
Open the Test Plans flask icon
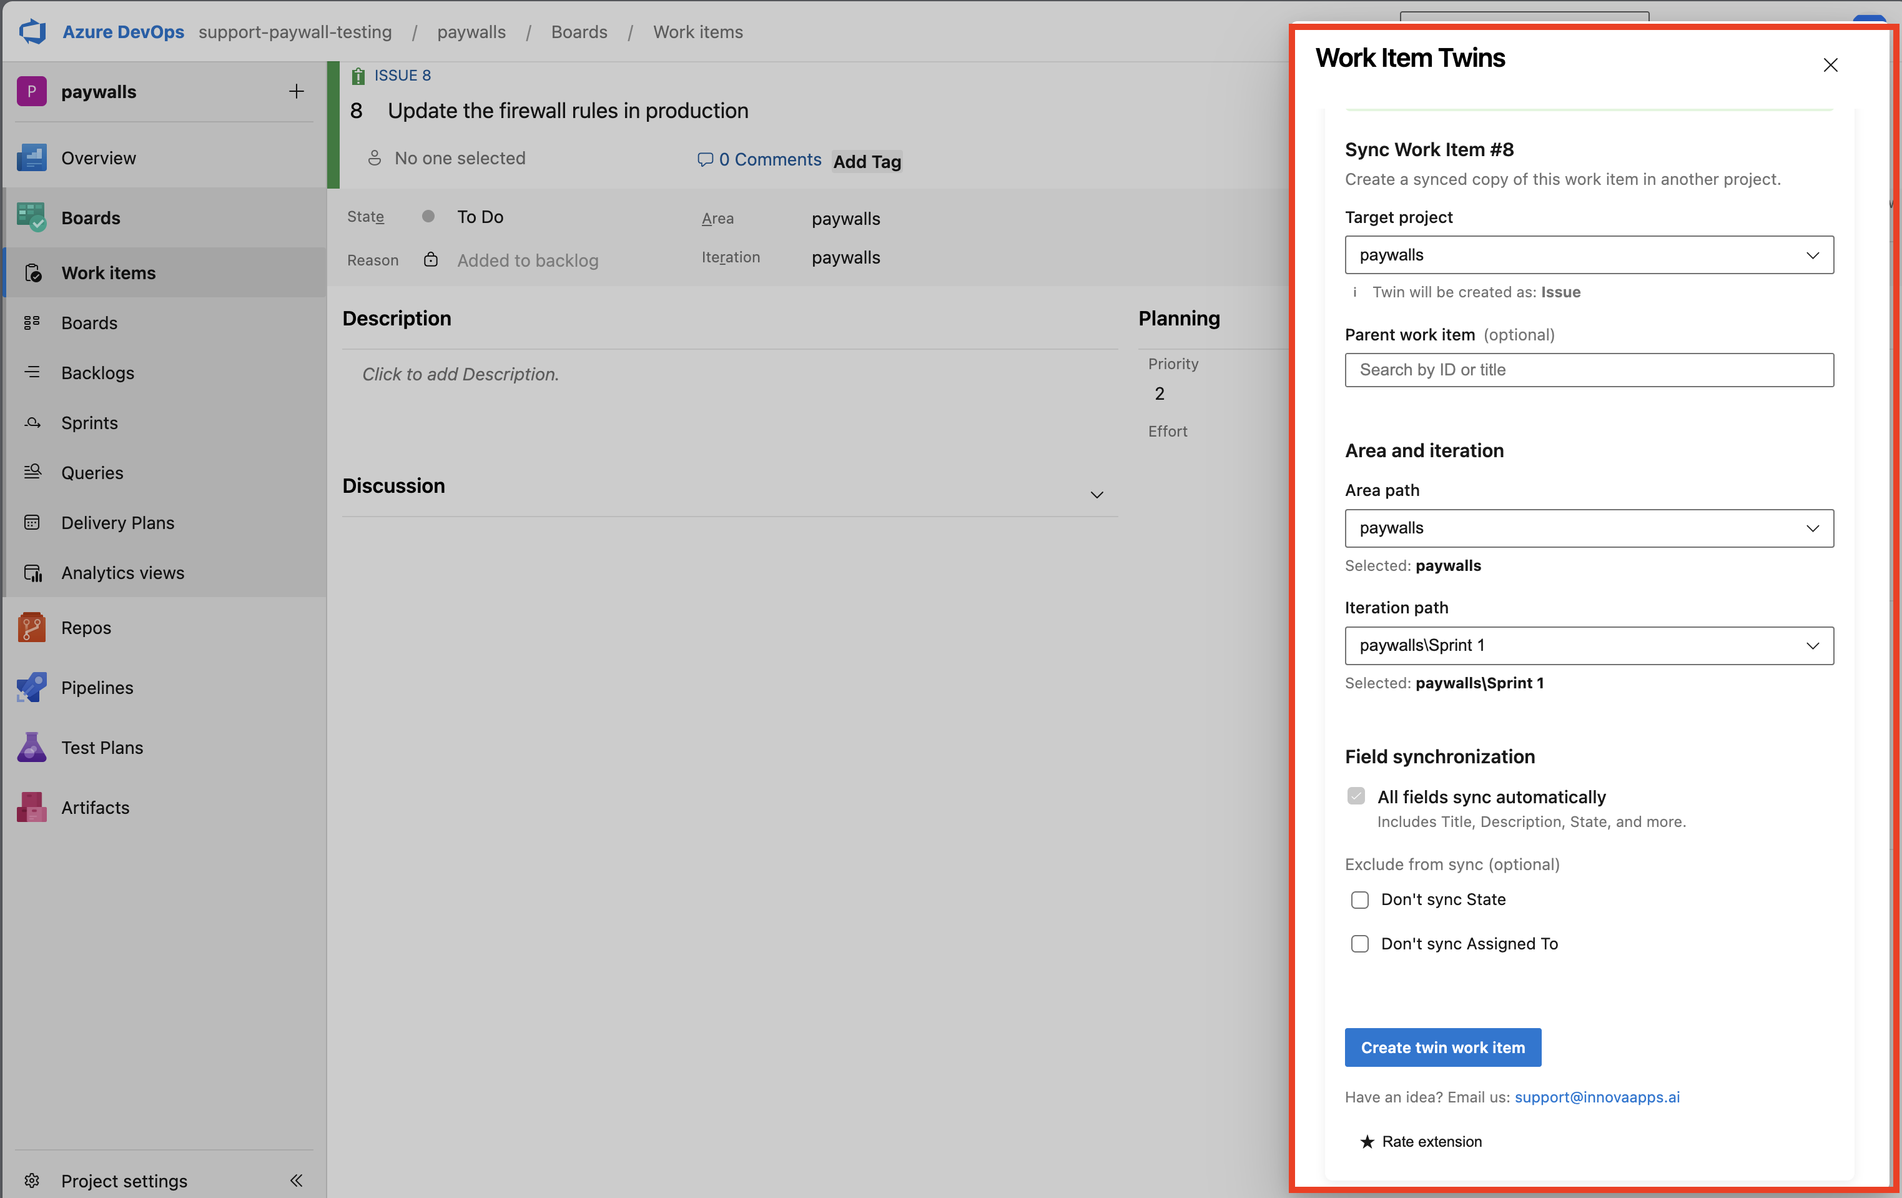32,747
